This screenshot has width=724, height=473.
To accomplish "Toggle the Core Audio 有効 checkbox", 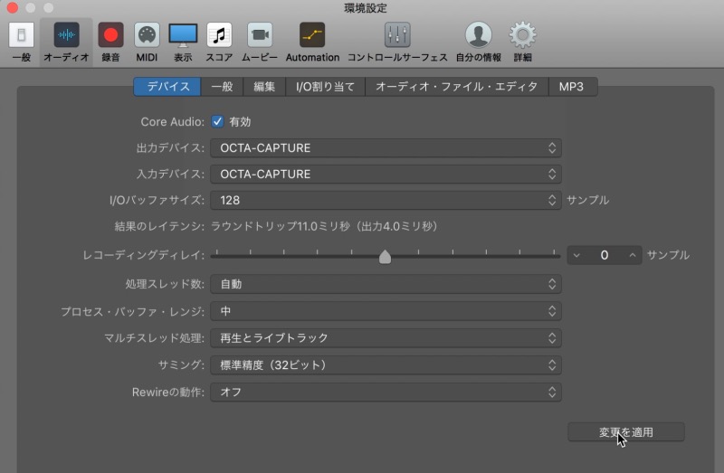I will tap(217, 121).
